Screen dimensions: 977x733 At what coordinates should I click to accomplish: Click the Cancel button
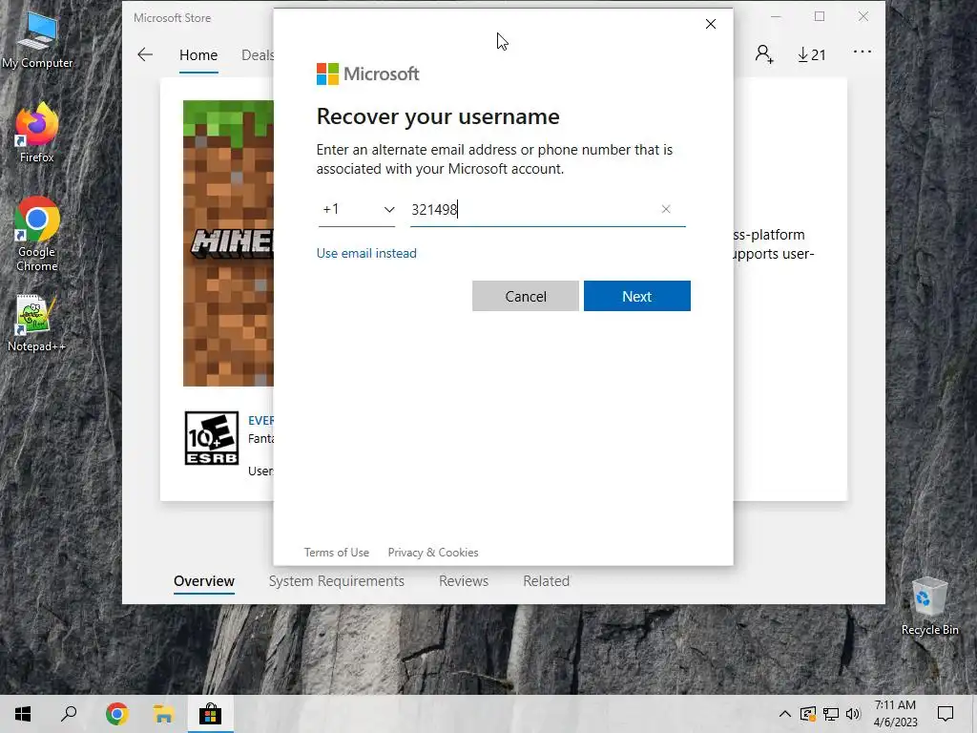pyautogui.click(x=526, y=296)
